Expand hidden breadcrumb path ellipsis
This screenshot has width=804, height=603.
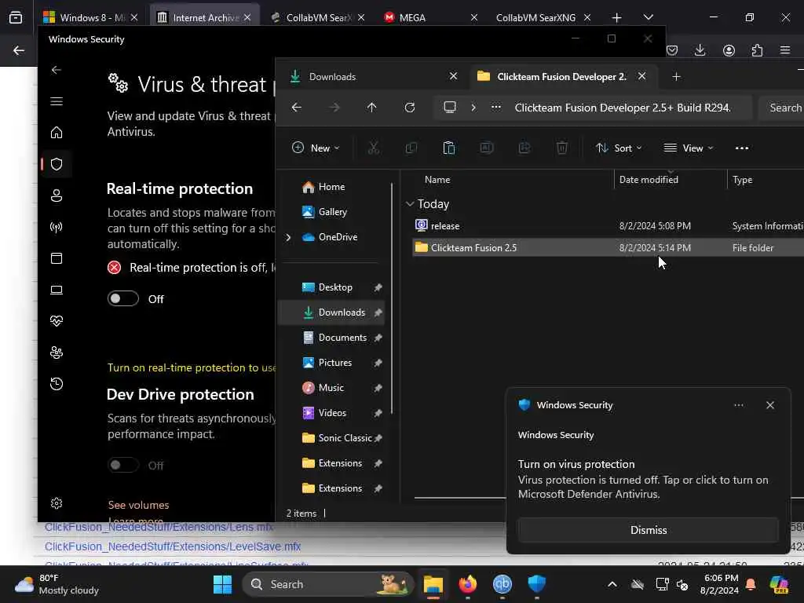point(496,107)
